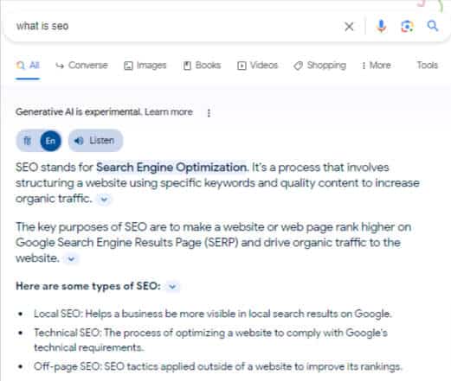
Task: Clear the search query with the X icon
Action: pyautogui.click(x=349, y=27)
